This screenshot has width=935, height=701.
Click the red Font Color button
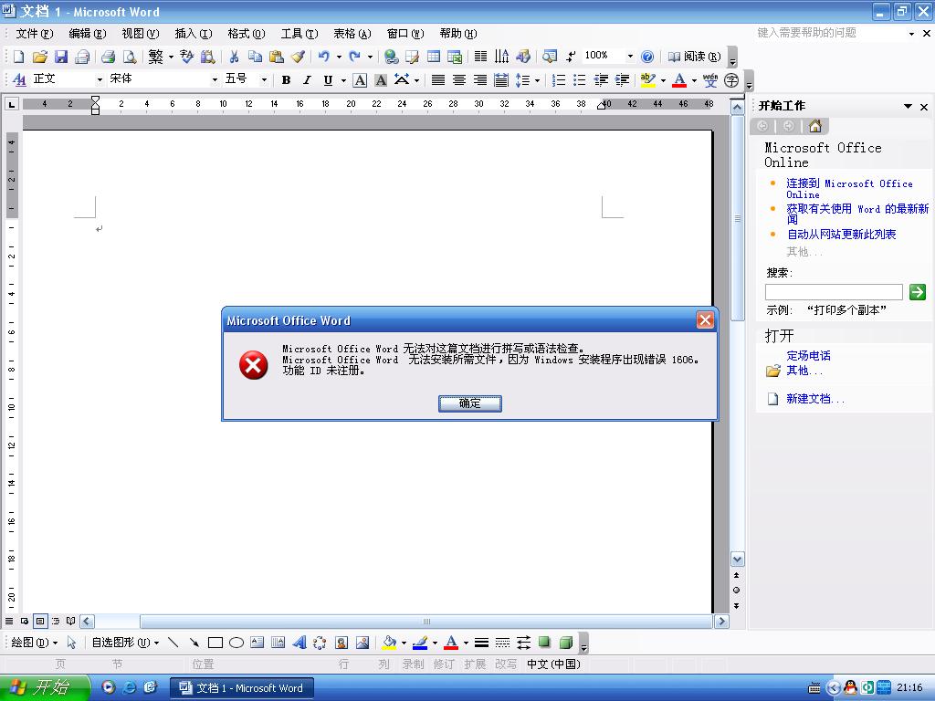point(679,80)
